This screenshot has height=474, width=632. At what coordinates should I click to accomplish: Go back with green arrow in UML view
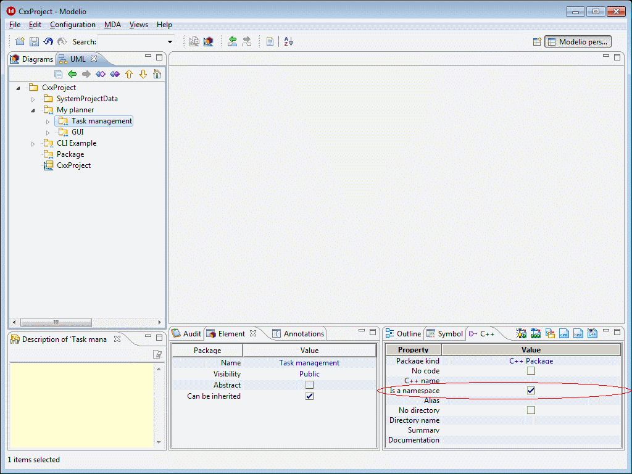73,74
